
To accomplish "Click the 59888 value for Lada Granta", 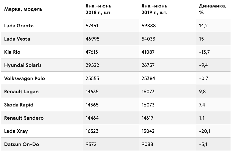I will point(149,26).
